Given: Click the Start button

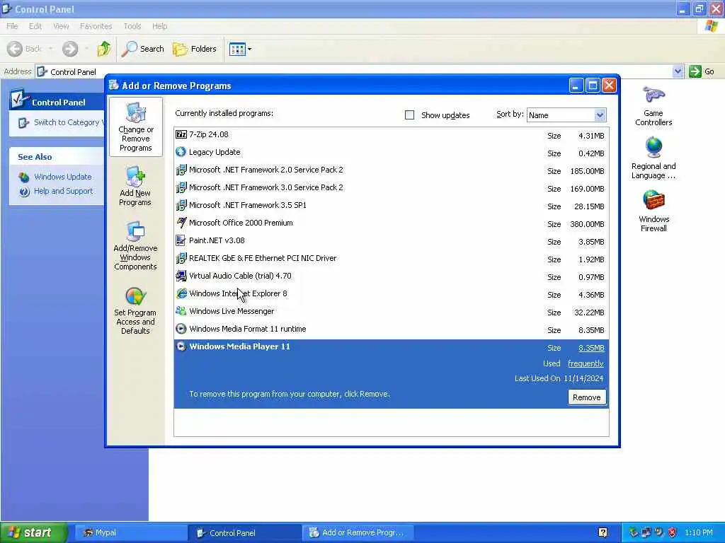Looking at the screenshot, I should [x=33, y=532].
